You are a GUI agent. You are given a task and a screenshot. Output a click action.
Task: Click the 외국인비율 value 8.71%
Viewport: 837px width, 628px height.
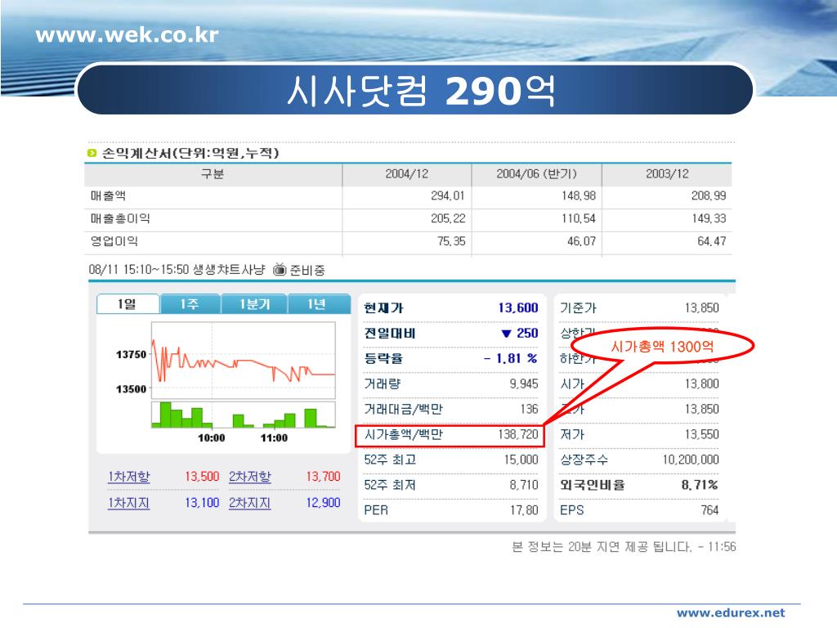[x=700, y=485]
